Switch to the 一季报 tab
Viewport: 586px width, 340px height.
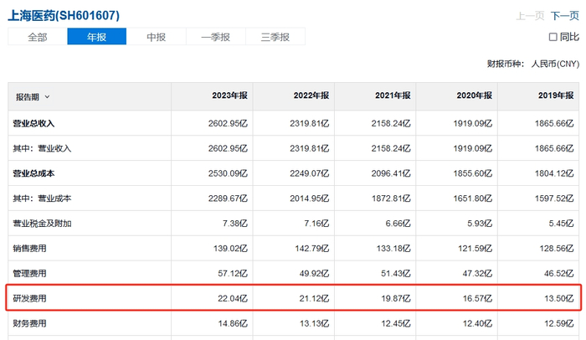coord(215,37)
